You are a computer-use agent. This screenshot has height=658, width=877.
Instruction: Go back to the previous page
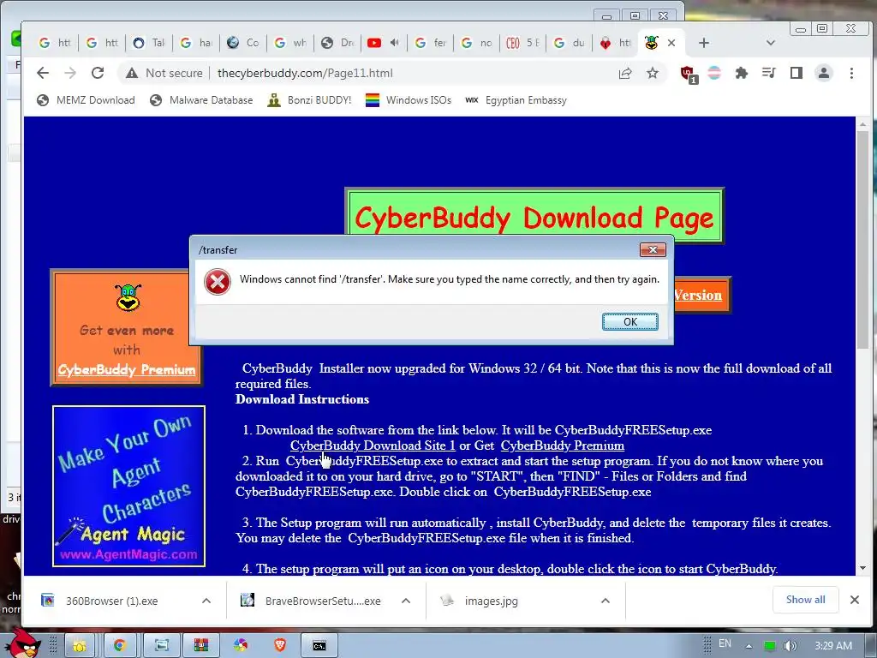43,73
